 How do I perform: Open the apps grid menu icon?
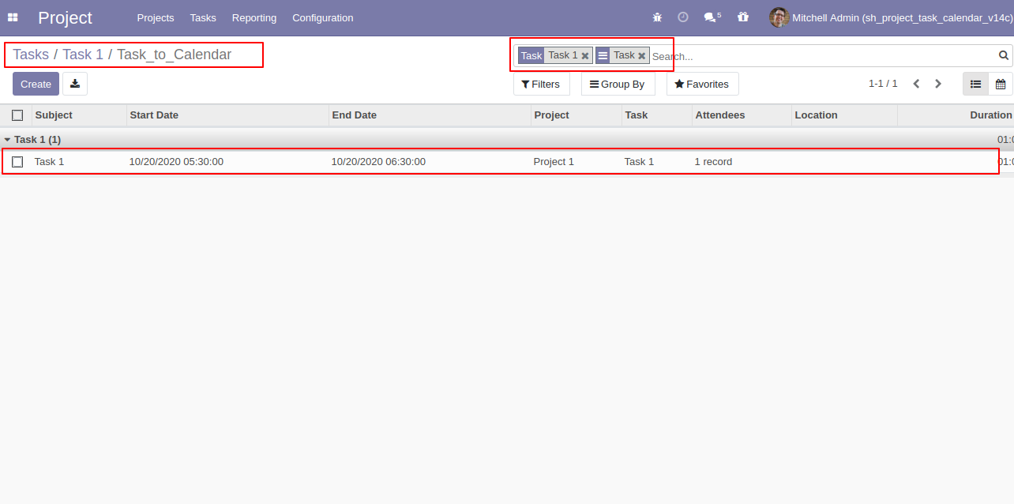[13, 17]
